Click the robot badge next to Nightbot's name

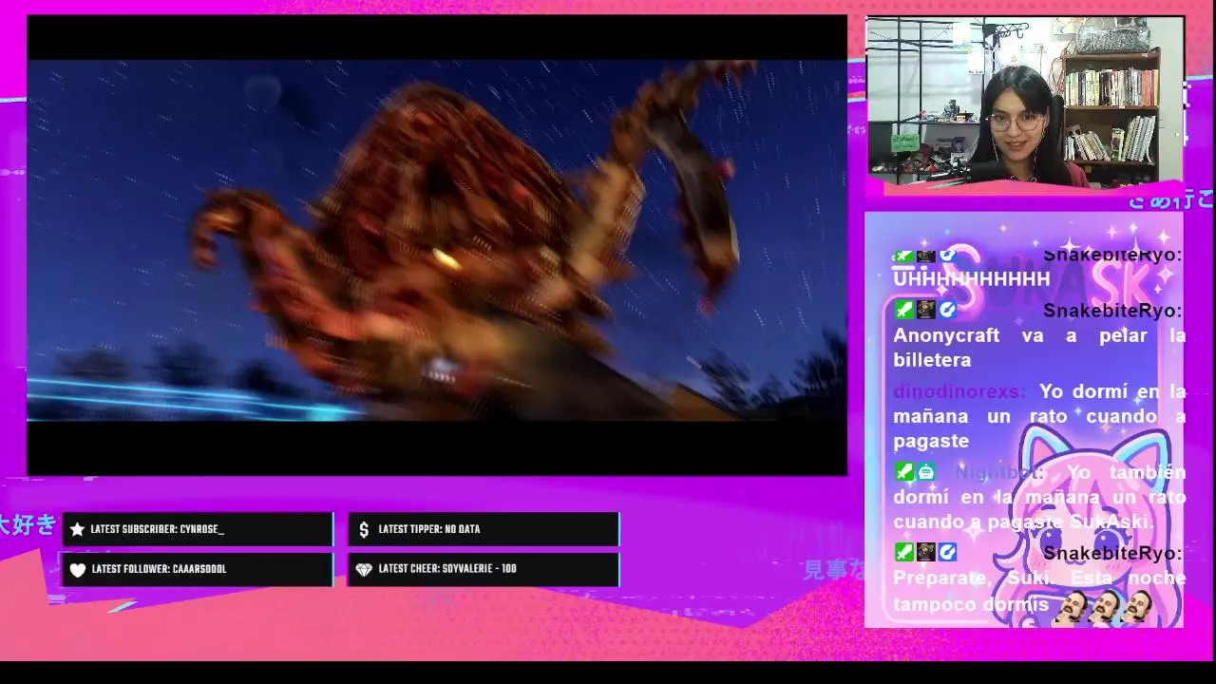pos(926,471)
